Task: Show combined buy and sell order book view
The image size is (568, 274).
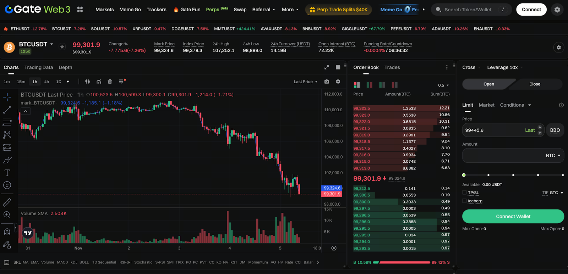Action: 357,85
